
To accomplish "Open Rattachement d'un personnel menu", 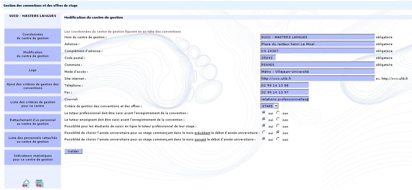I will tap(33, 122).
